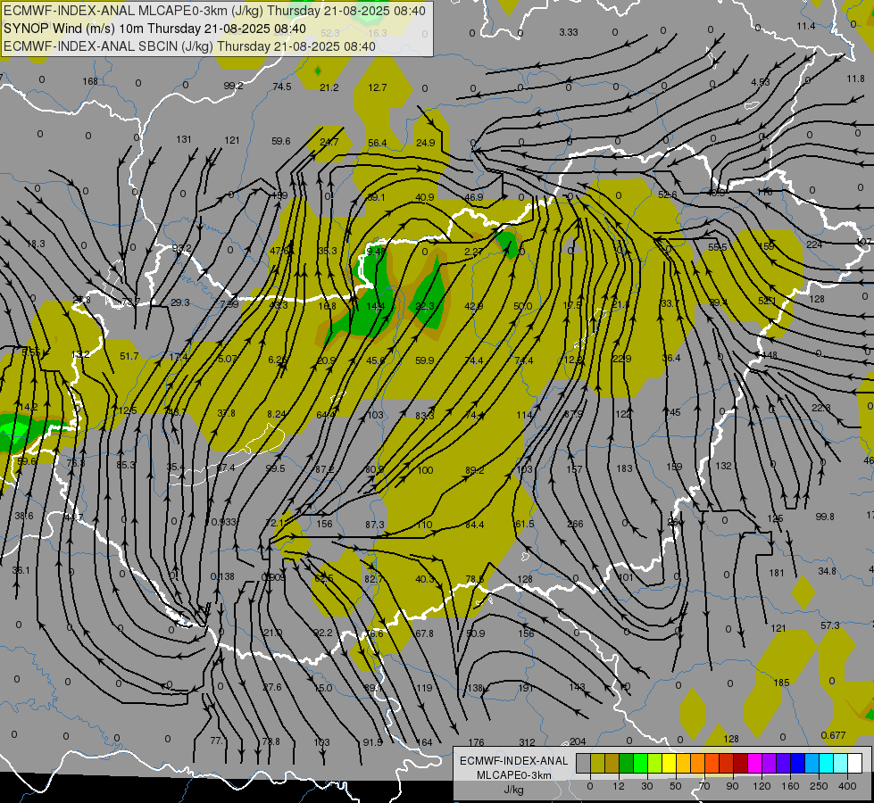
Task: Click the map value 51.7
Action: 129,356
